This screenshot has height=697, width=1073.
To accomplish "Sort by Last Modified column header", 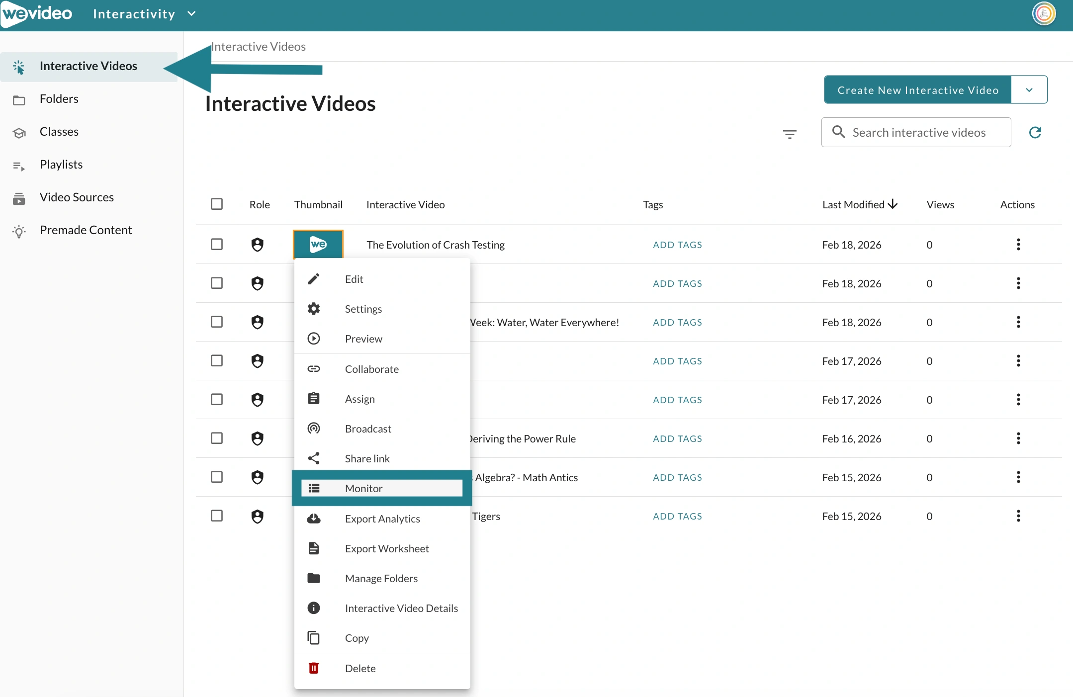I will point(860,204).
